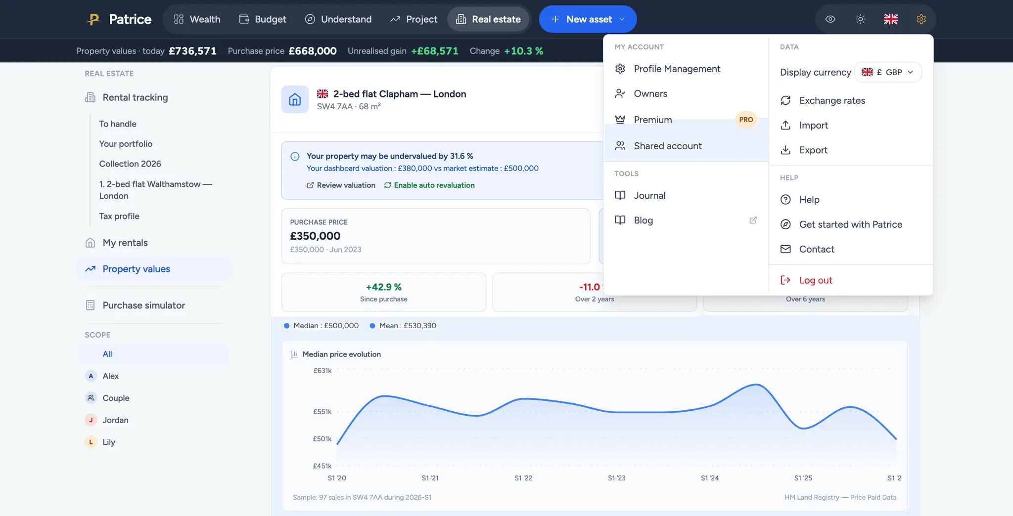Open the Display currency GBP dropdown
This screenshot has height=516, width=1013.
888,72
